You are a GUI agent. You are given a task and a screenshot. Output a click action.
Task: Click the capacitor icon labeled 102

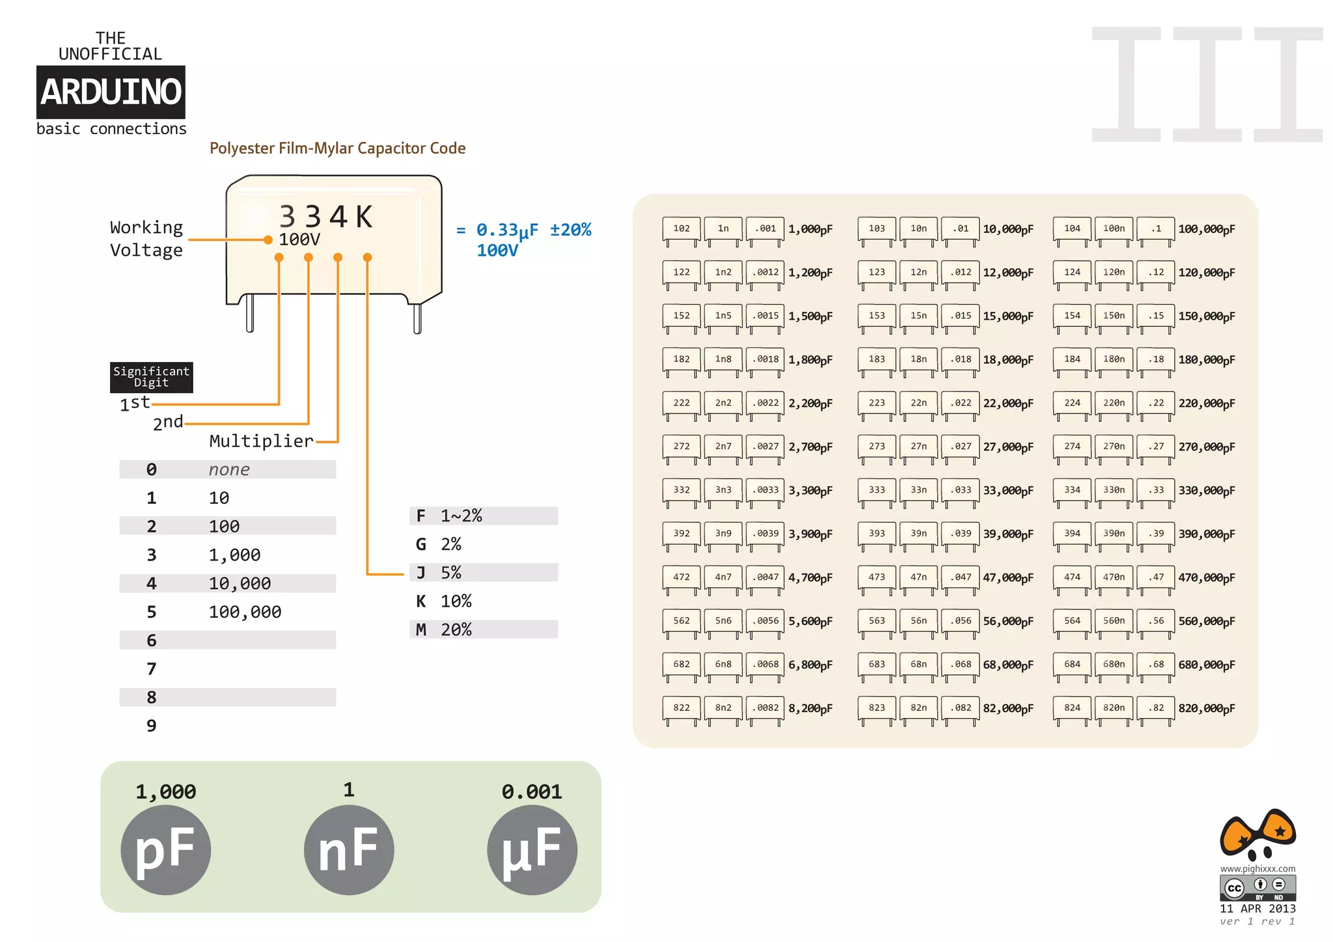point(681,229)
